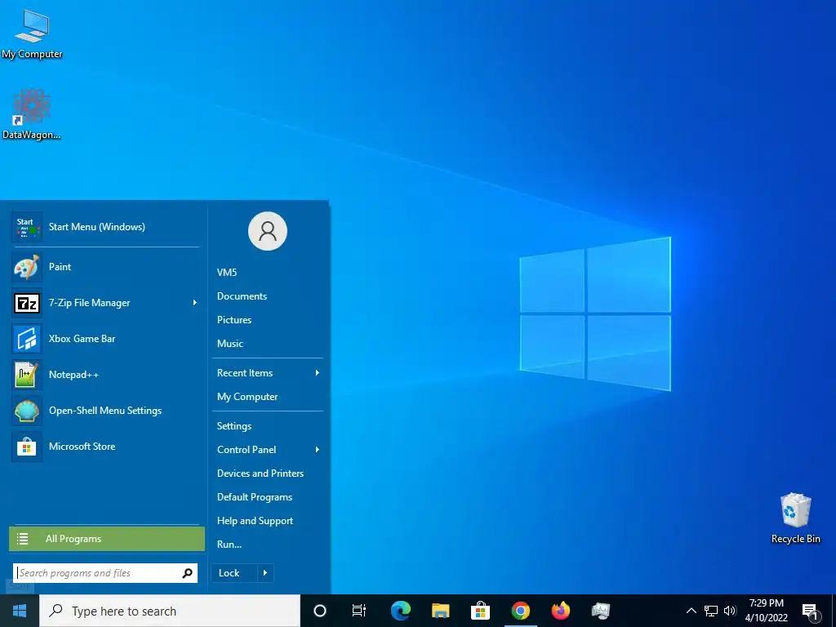Click the 7-Zip File Manager icon
The height and width of the screenshot is (627, 836).
click(27, 303)
